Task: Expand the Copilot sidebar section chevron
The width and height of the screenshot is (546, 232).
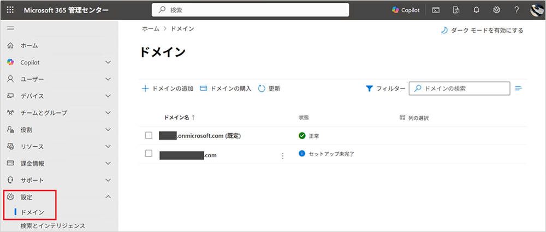Action: point(108,62)
